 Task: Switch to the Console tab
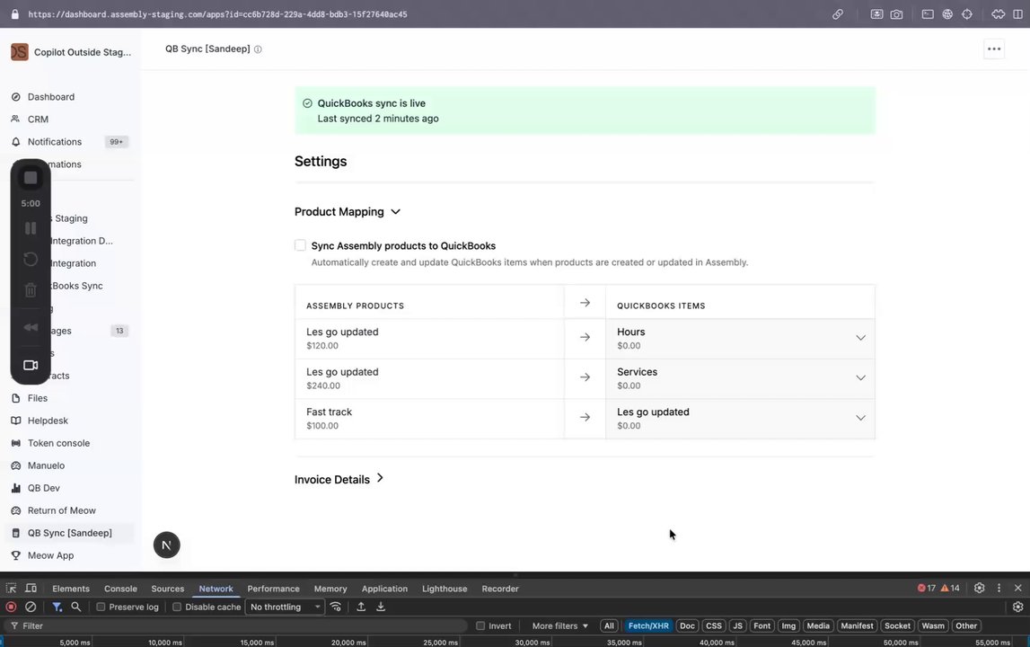[x=120, y=589]
